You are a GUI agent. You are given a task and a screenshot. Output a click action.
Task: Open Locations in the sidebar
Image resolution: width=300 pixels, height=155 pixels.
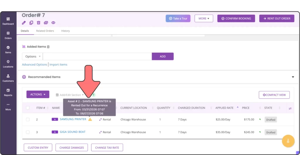point(8,64)
